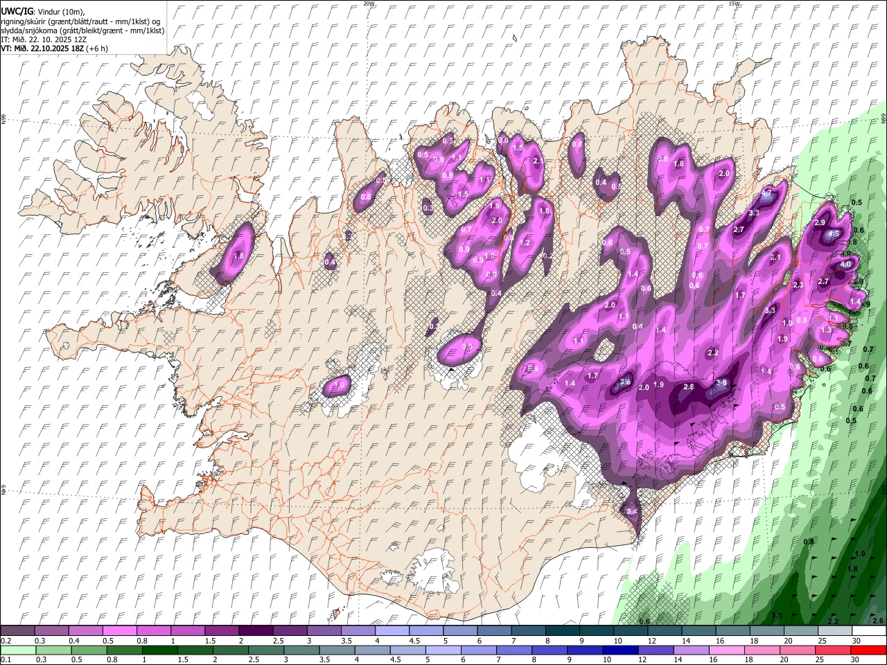Click the bright red bottom-row swatch starting at 30

[x=868, y=650]
